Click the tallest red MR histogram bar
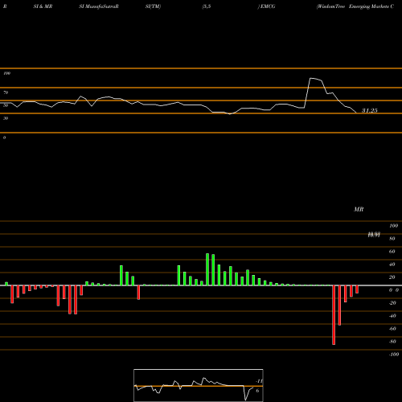The height and width of the screenshot is (402, 402). tap(334, 315)
